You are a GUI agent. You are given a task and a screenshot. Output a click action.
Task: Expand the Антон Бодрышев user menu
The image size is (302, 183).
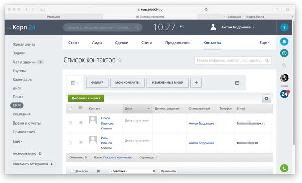[238, 27]
